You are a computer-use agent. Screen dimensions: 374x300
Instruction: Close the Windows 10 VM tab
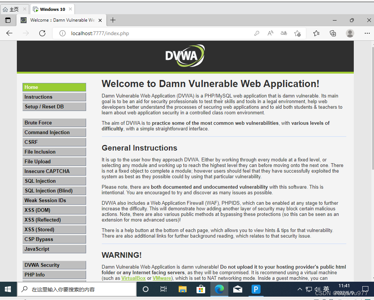click(x=70, y=9)
